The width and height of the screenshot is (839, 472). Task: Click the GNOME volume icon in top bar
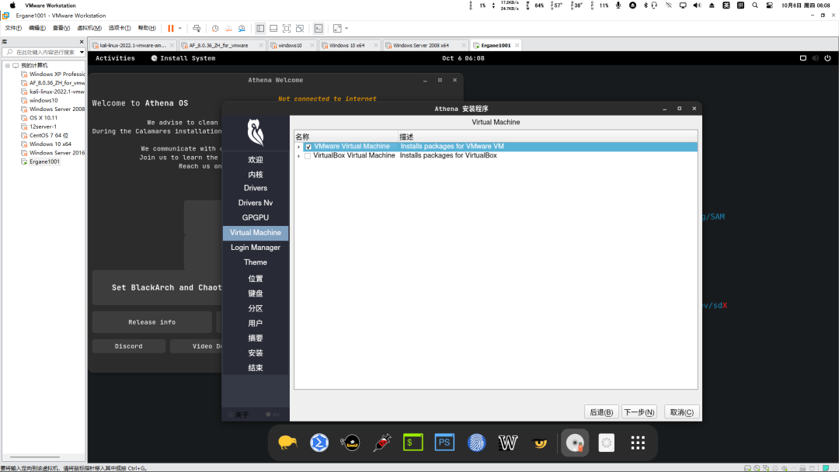pos(816,58)
